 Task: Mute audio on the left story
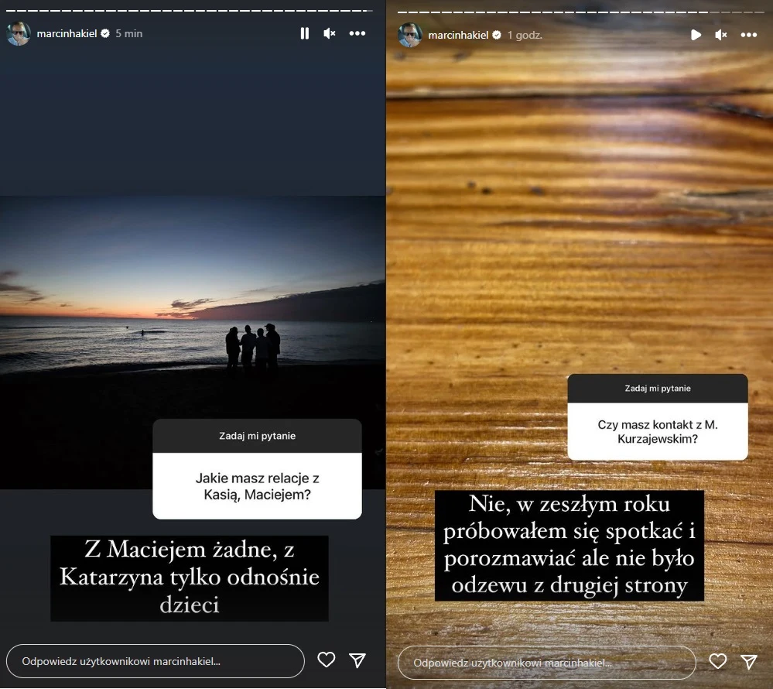tap(330, 34)
